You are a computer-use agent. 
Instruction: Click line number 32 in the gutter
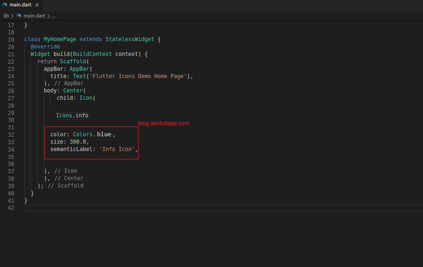(11, 134)
